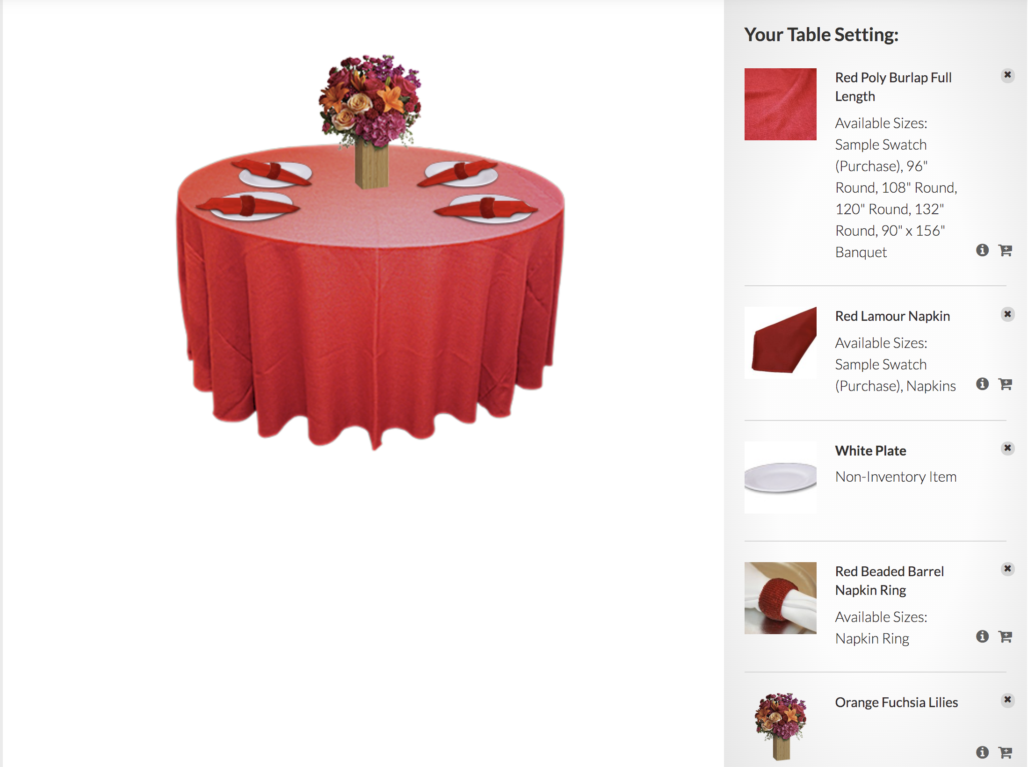Remove White Plate from table setting
Viewport: 1028px width, 767px height.
point(1007,449)
